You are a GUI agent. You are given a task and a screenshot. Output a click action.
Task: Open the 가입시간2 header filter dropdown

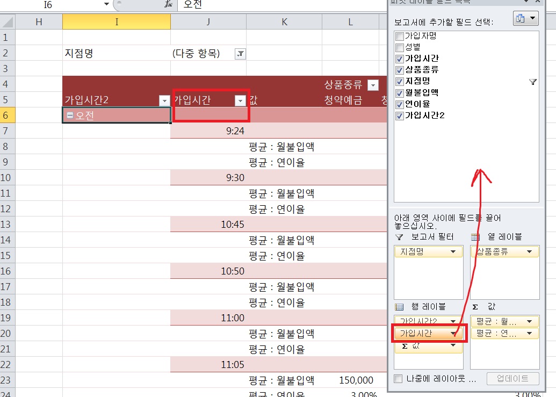164,100
